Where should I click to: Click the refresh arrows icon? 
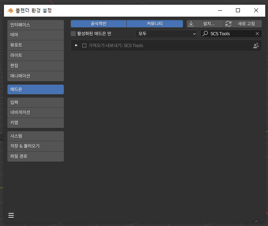228,24
